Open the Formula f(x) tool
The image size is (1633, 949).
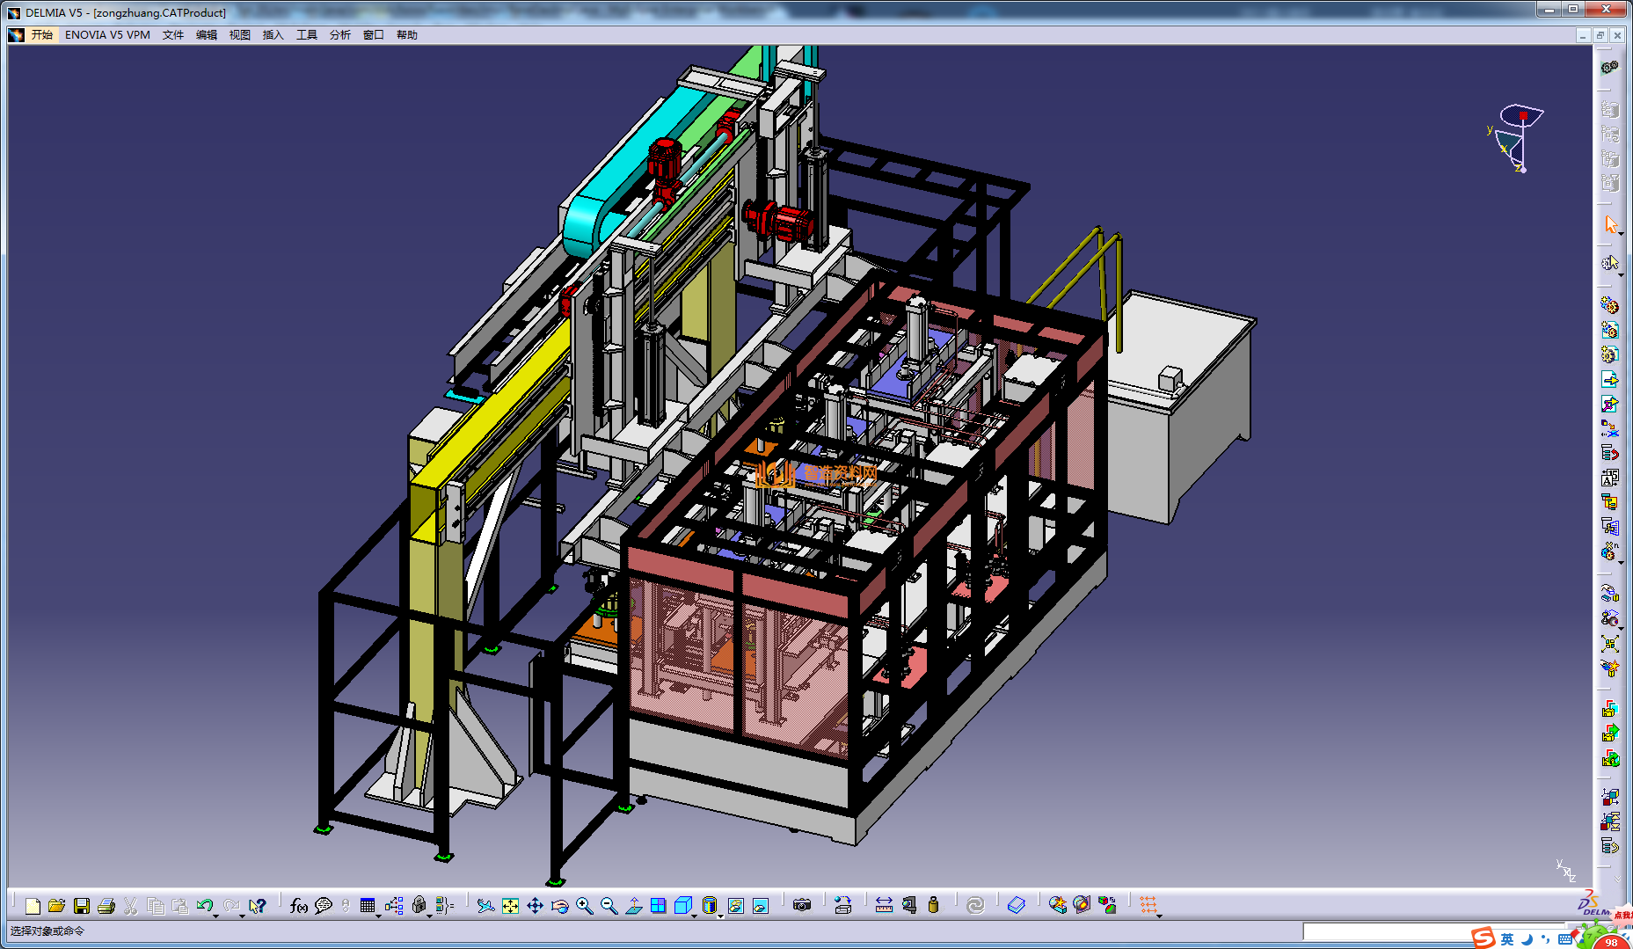pos(299,905)
